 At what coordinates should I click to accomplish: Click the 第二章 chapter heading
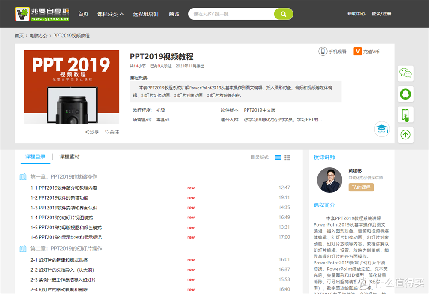pyautogui.click(x=66, y=249)
